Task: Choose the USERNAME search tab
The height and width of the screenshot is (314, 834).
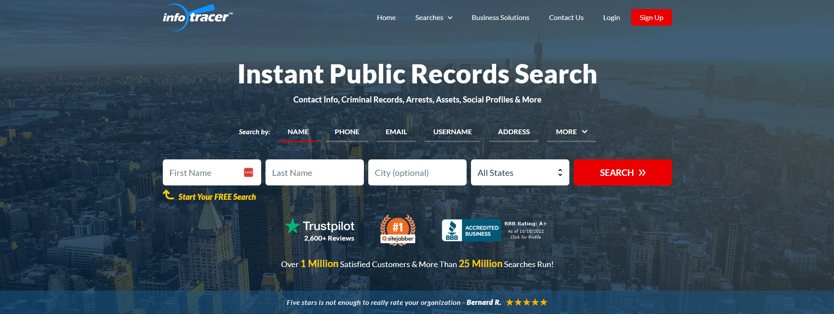Action: pyautogui.click(x=452, y=132)
